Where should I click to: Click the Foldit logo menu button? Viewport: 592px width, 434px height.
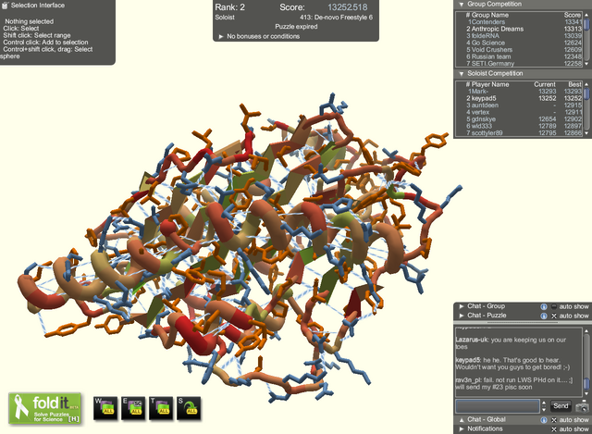[x=45, y=408]
